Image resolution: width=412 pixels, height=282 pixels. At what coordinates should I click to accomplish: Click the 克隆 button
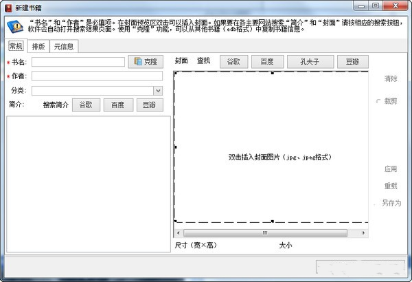point(146,62)
